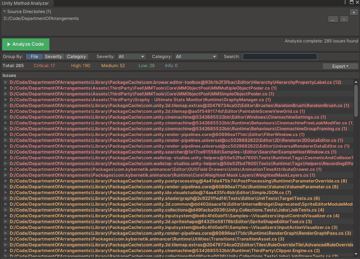Expand the HierarchyPropertyLabel.cs issue group
Screen dimensions: 360x259
5,82
